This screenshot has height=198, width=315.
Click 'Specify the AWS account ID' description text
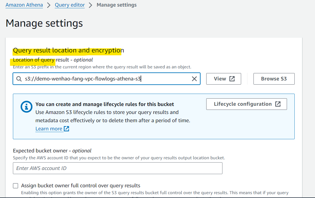(x=119, y=158)
